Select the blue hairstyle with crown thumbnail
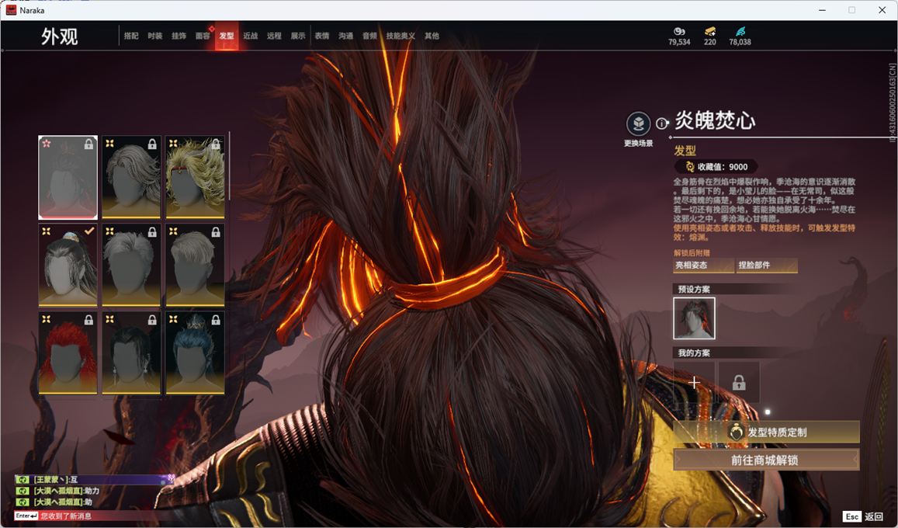 (195, 353)
